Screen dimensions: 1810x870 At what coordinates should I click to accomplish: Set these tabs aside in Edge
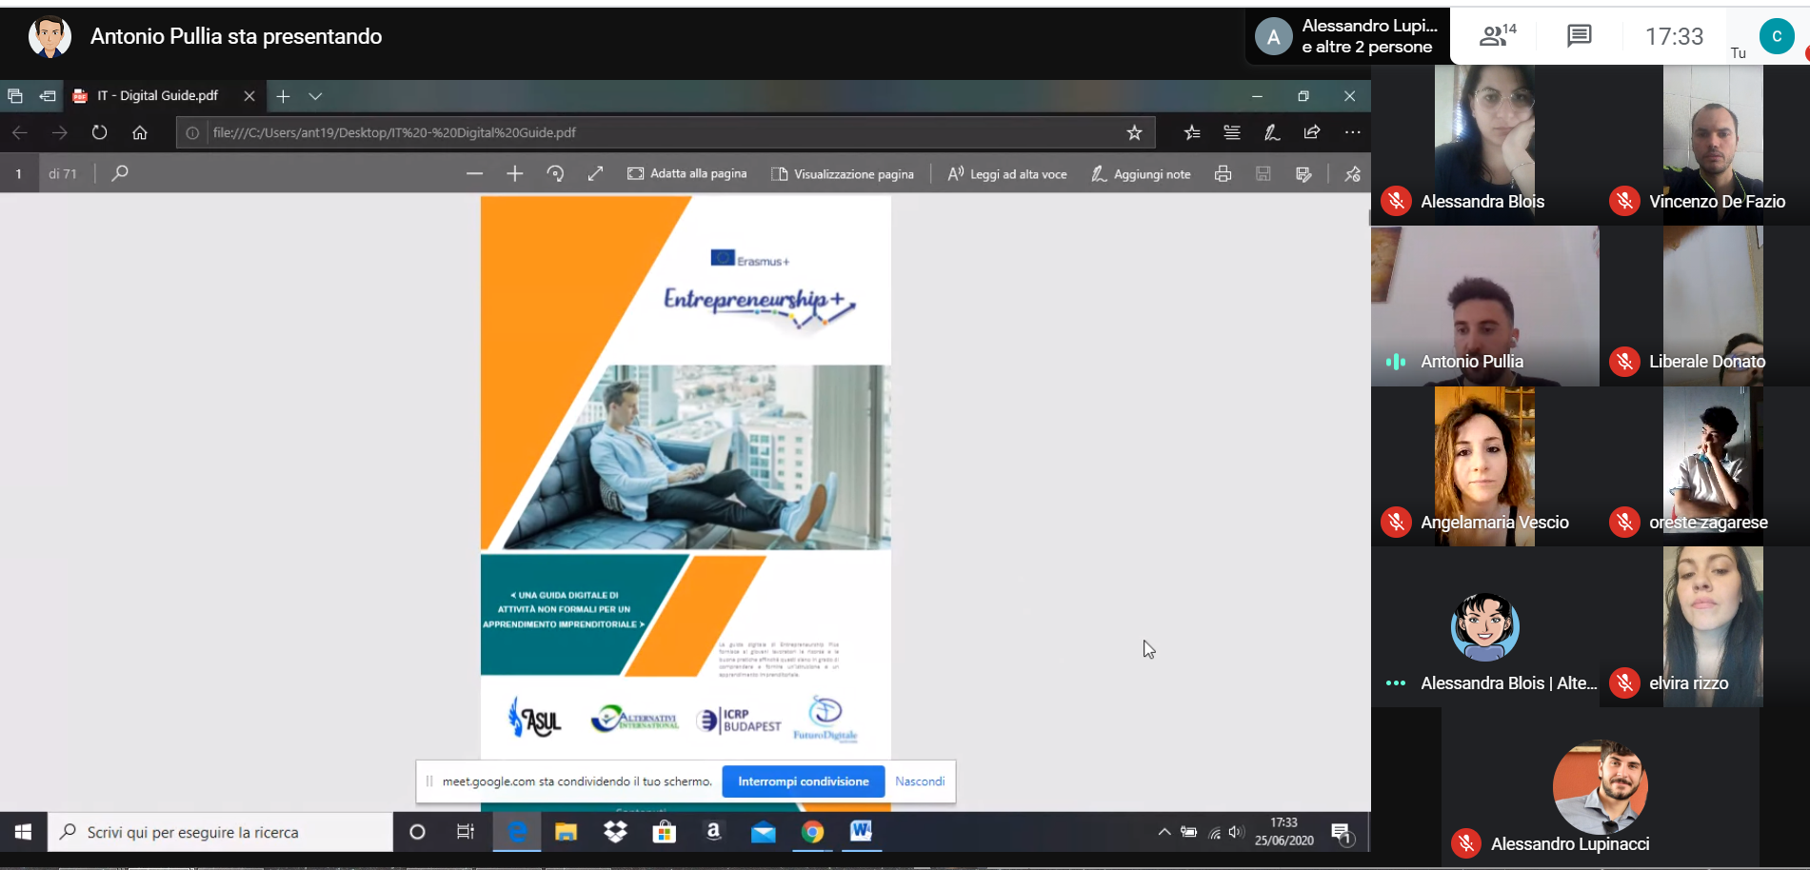point(48,96)
